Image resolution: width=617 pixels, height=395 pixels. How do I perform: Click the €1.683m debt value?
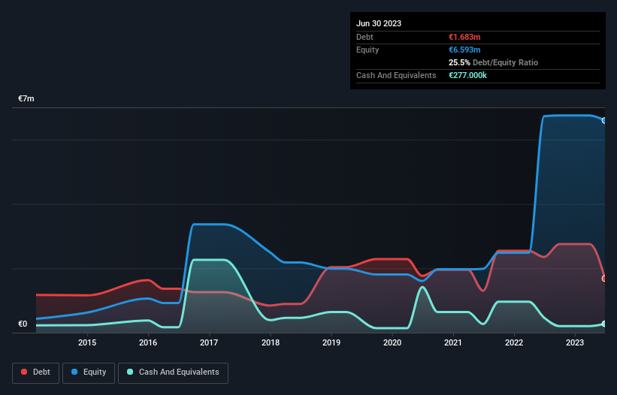click(464, 37)
